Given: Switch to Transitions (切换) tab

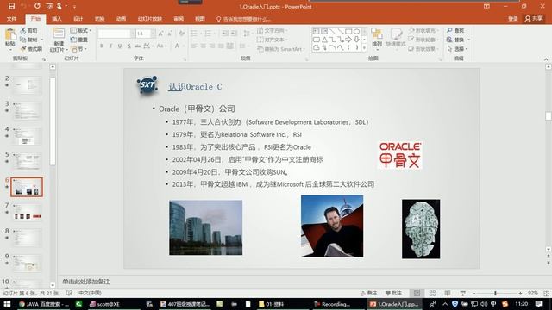Looking at the screenshot, I should (100, 19).
